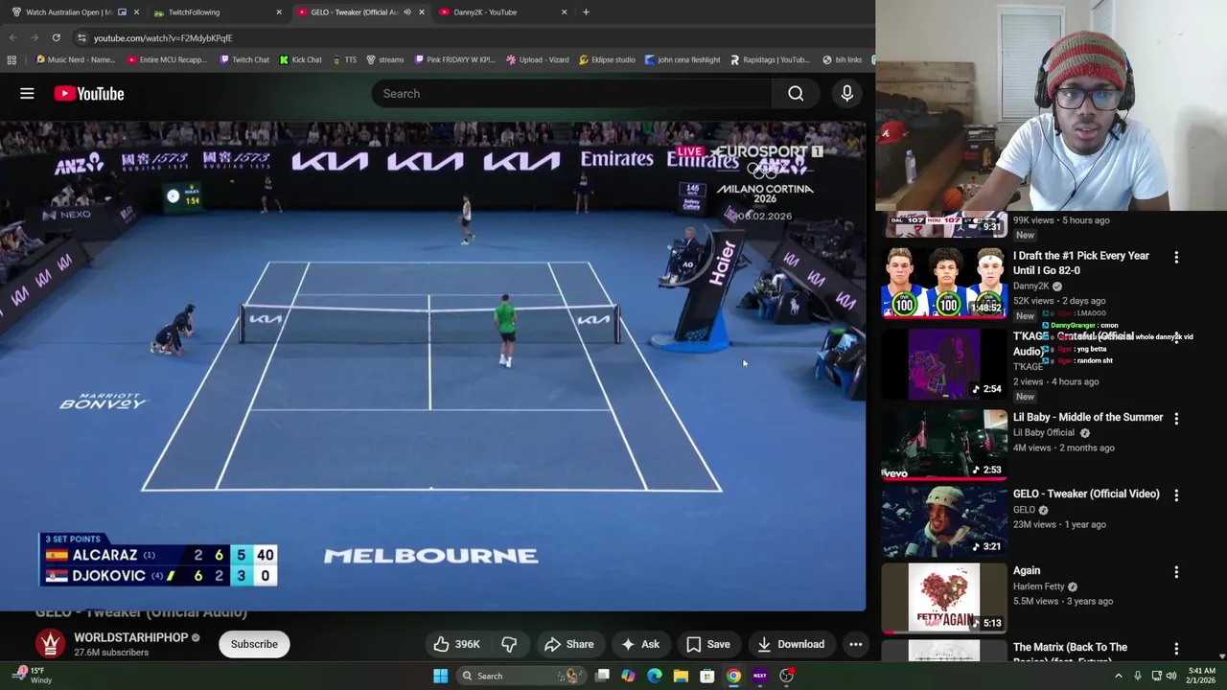Focus the YouTube search input field
This screenshot has width=1227, height=690.
click(x=571, y=93)
